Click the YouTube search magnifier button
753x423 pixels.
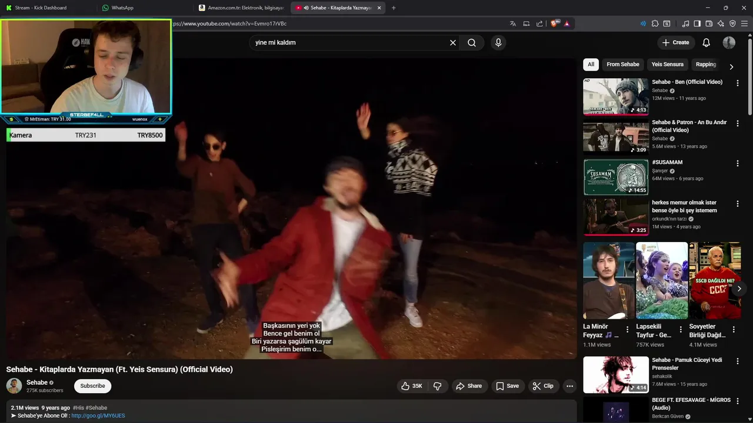point(472,42)
